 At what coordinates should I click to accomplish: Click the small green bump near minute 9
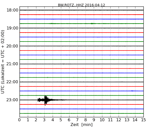92,23
